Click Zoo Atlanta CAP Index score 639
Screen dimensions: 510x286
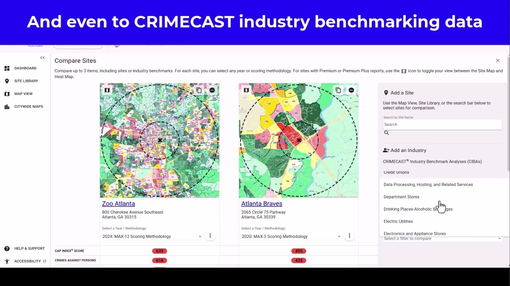[x=159, y=251]
